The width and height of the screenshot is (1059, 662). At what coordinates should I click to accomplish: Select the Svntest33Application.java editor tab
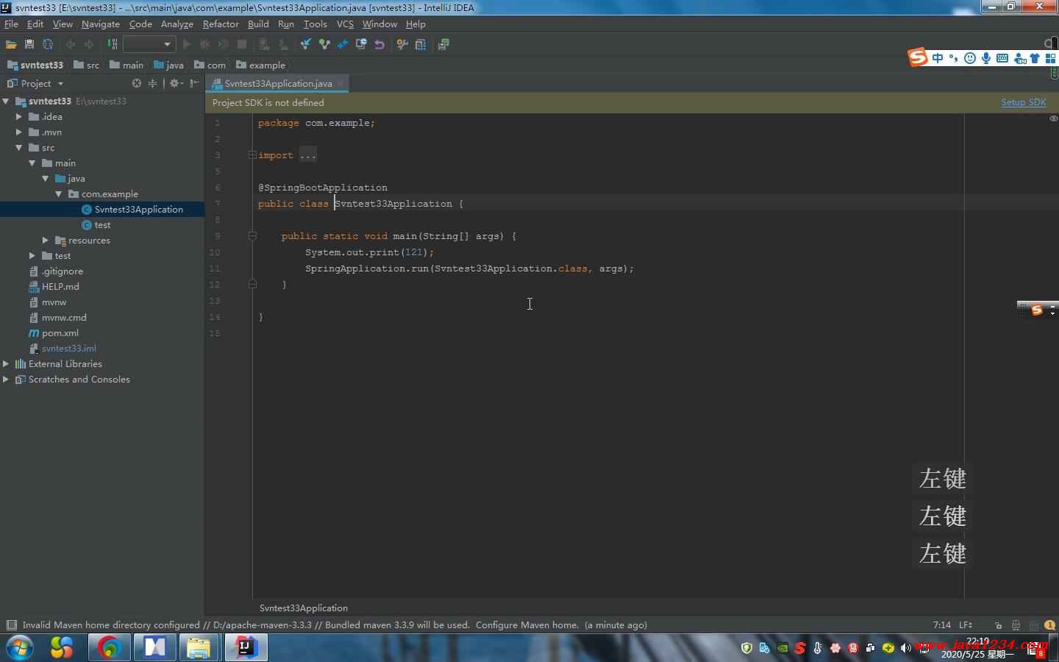277,83
